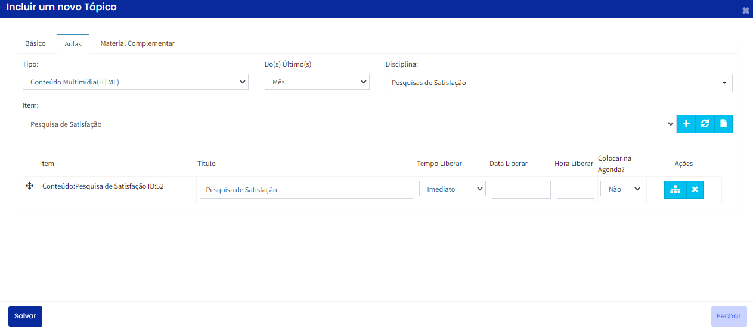Screen dimensions: 753x329
Task: Click the move handle of Pesquisa de Satisfação row
Action: tap(29, 186)
